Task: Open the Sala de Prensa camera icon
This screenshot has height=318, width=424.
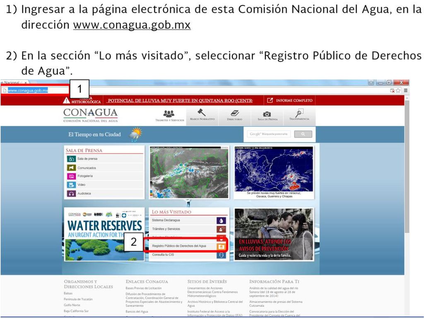Action: (267, 114)
